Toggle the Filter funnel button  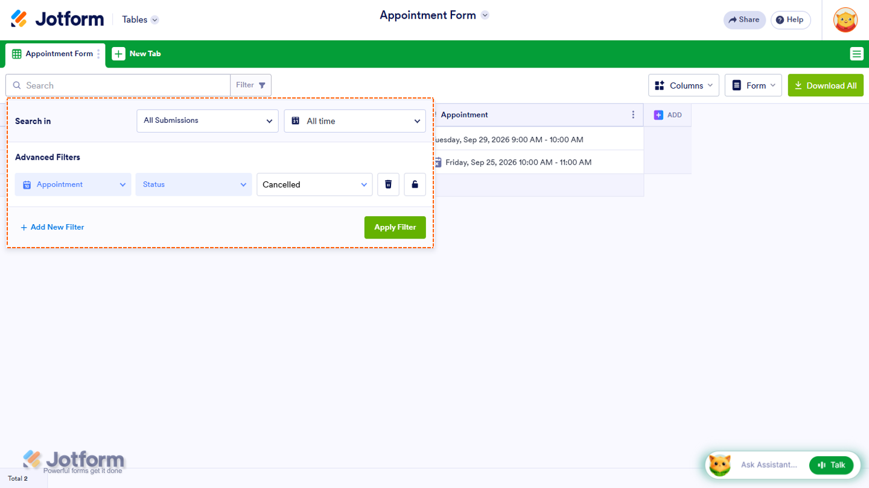[251, 86]
